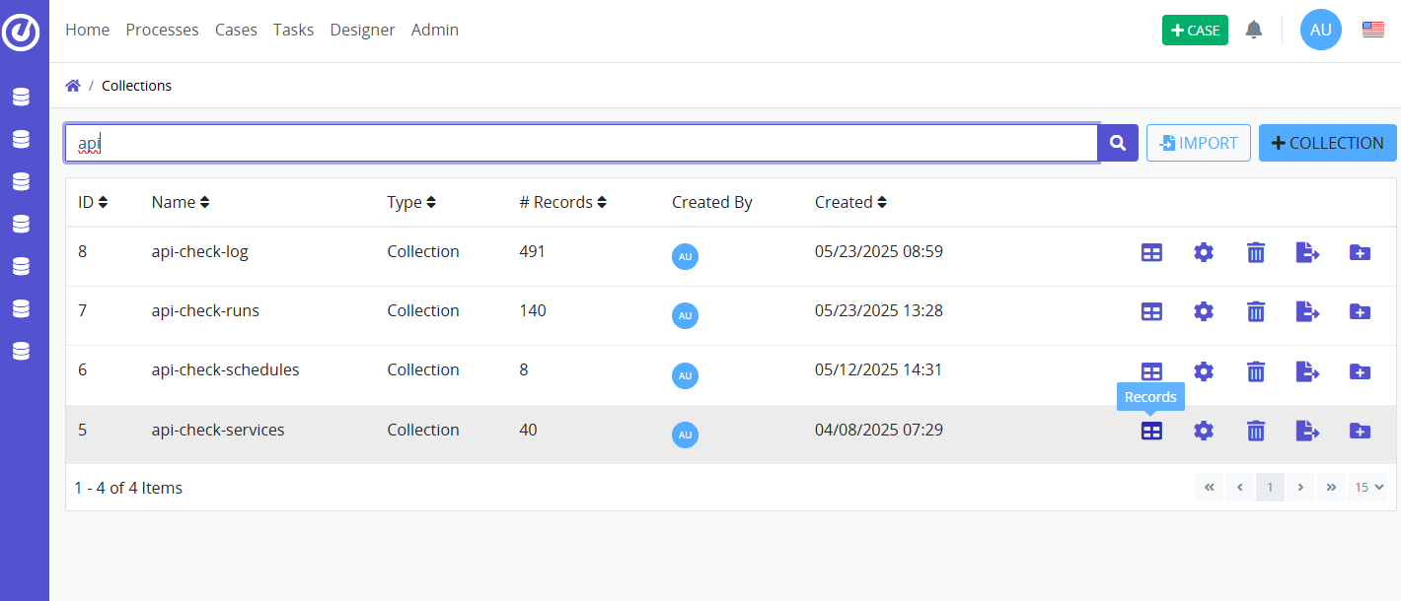
Task: Delete the api-check-runs collection
Action: pyautogui.click(x=1255, y=312)
